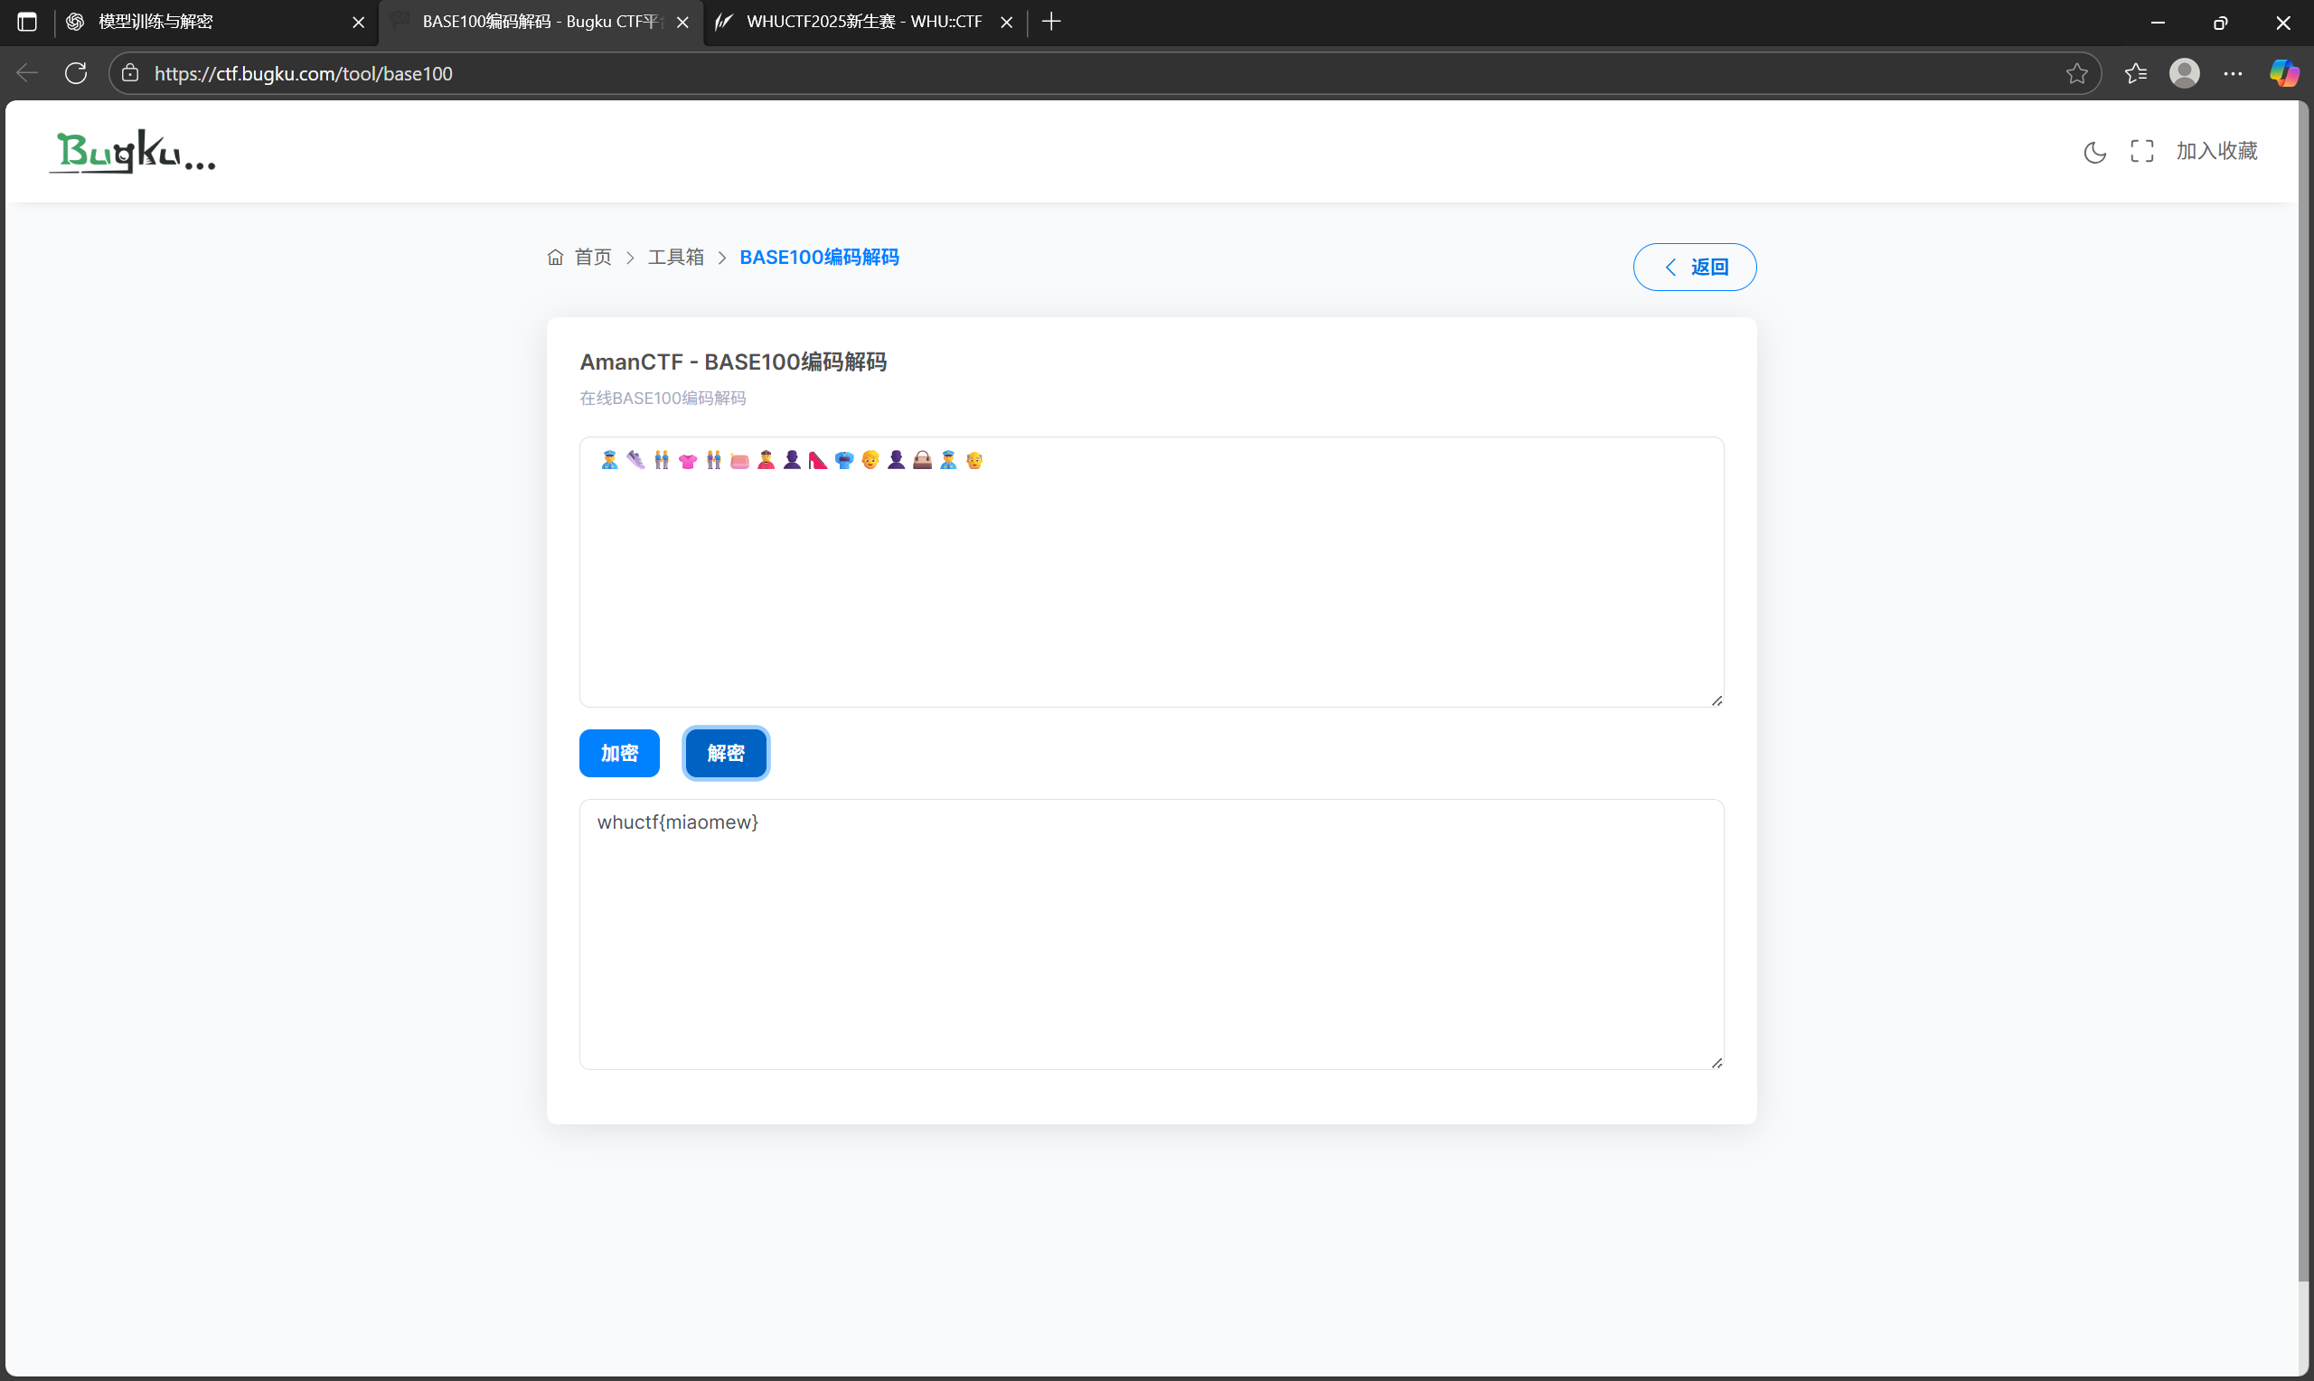2314x1381 pixels.
Task: Open the browser favorites list
Action: point(2135,73)
